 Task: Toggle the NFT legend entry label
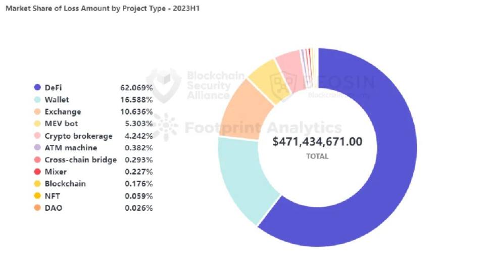pyautogui.click(x=53, y=196)
